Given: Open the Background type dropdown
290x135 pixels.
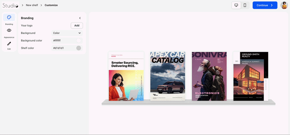Looking at the screenshot, I should tap(67, 33).
